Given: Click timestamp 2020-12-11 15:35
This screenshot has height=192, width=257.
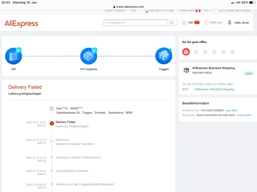Looking at the screenshot, I should [x=36, y=122].
